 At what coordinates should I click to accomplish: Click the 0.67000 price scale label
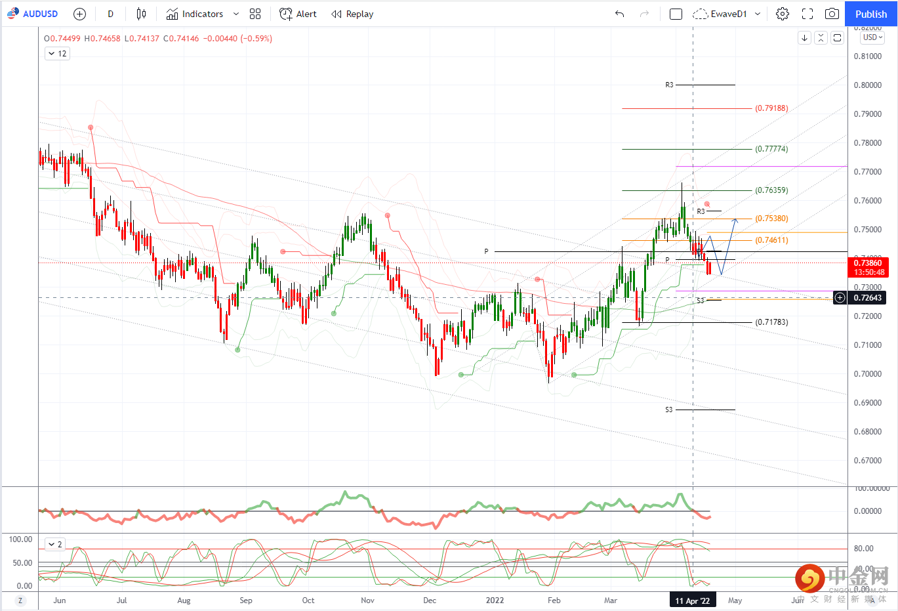pos(867,461)
